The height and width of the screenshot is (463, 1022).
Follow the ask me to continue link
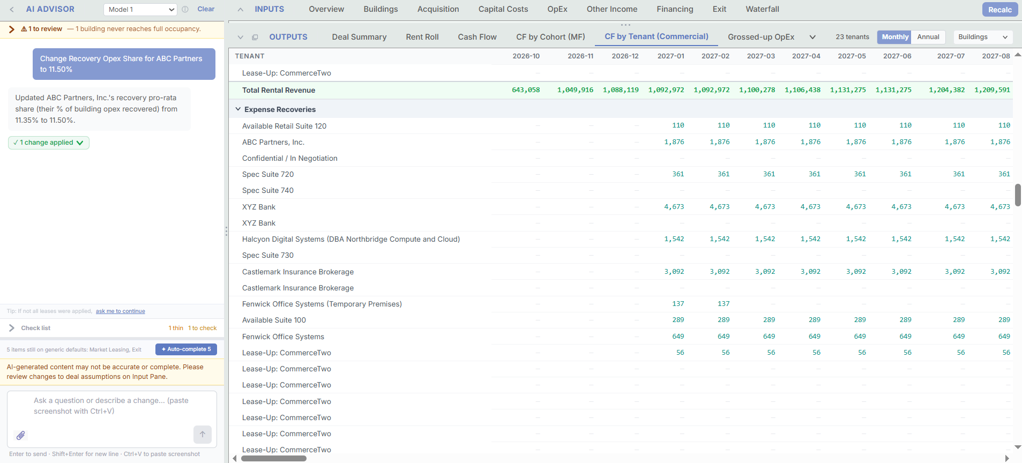coord(121,311)
